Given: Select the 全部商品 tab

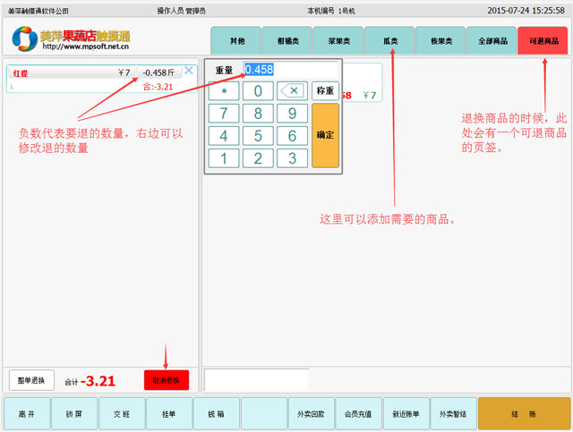Looking at the screenshot, I should coord(492,41).
